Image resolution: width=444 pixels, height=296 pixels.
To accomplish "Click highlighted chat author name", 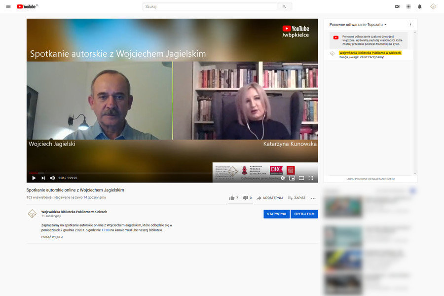I will [370, 53].
